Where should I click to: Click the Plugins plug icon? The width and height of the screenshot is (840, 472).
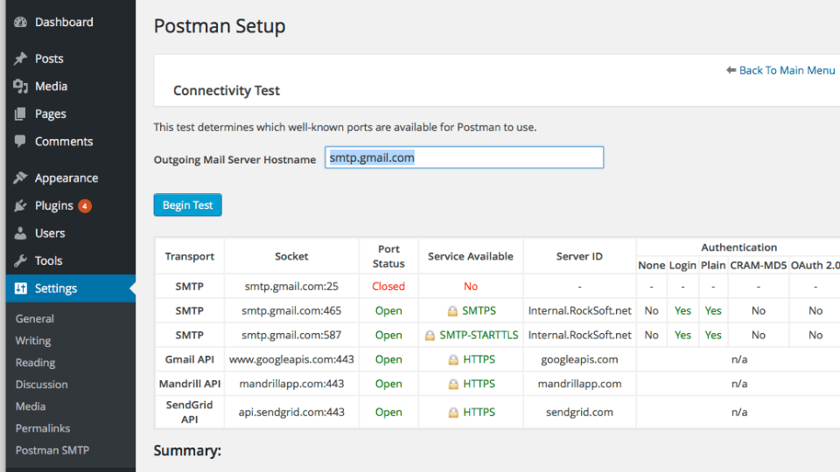click(x=20, y=205)
